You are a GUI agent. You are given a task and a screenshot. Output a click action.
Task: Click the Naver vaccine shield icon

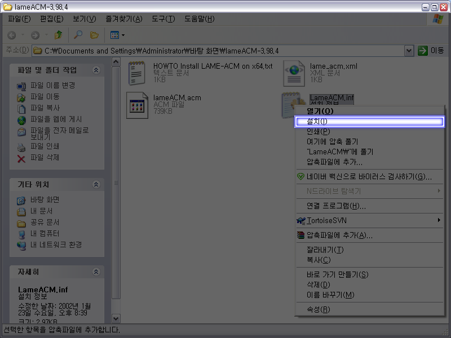pyautogui.click(x=300, y=176)
